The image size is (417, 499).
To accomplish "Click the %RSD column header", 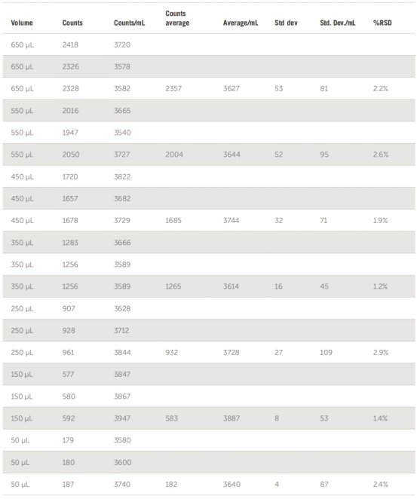I will [x=382, y=23].
